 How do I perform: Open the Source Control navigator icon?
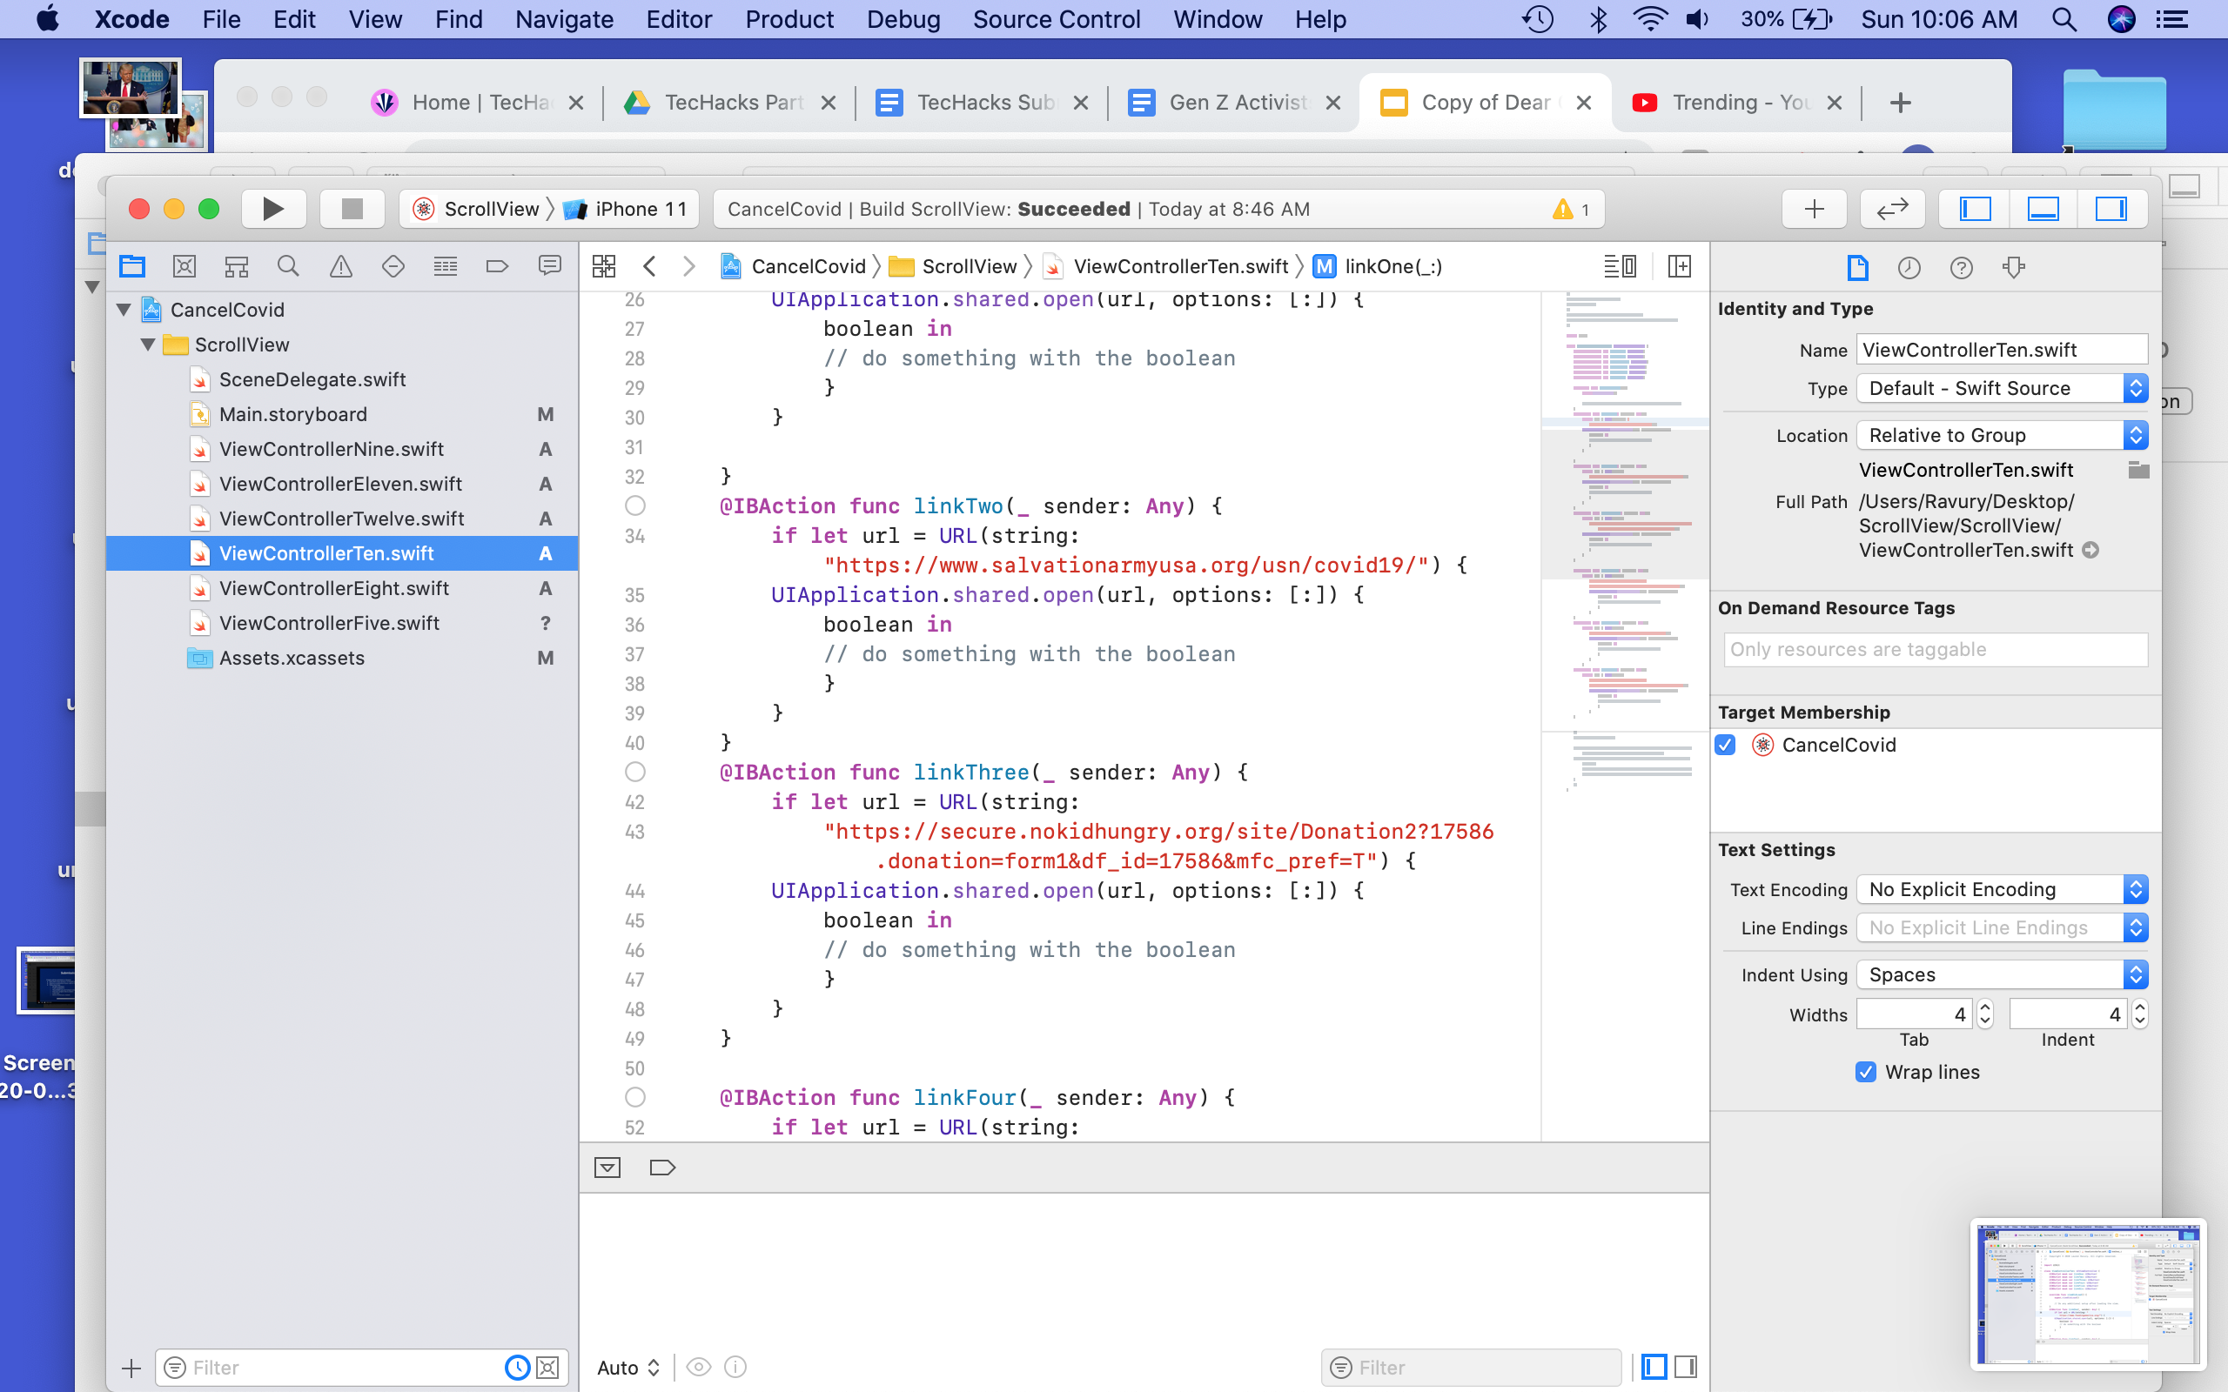185,267
